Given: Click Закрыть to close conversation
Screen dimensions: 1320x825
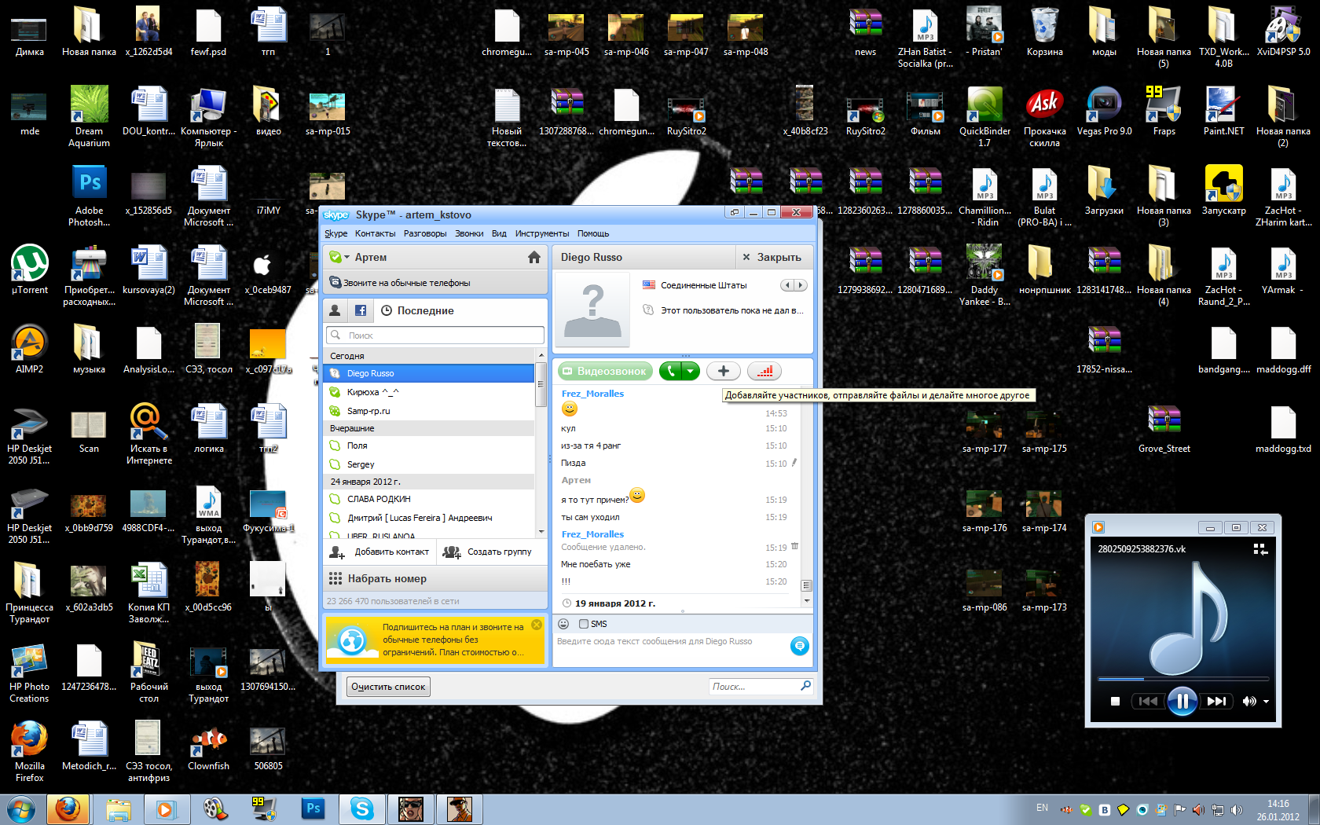Looking at the screenshot, I should click(x=772, y=257).
